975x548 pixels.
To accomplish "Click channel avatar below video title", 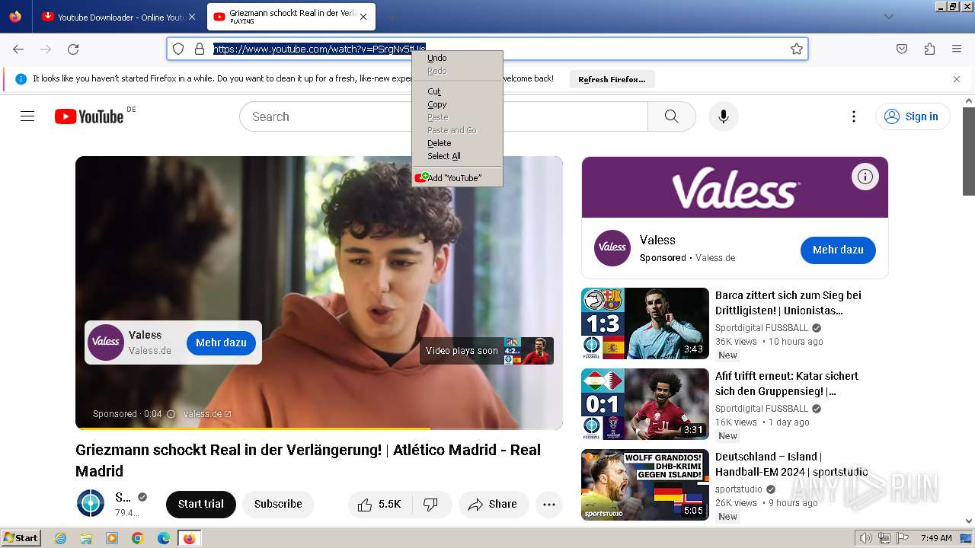I will (91, 504).
